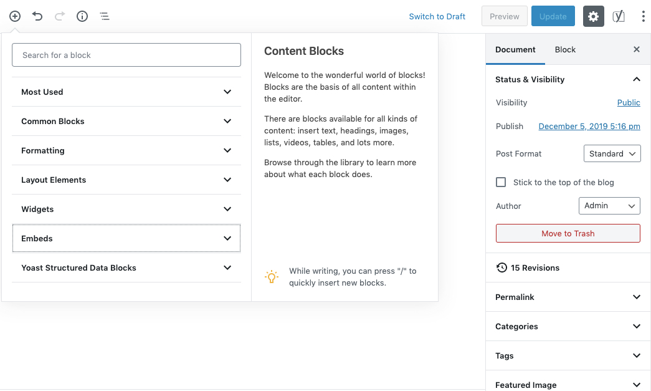Image resolution: width=651 pixels, height=391 pixels.
Task: Click Move to Trash button
Action: (568, 233)
